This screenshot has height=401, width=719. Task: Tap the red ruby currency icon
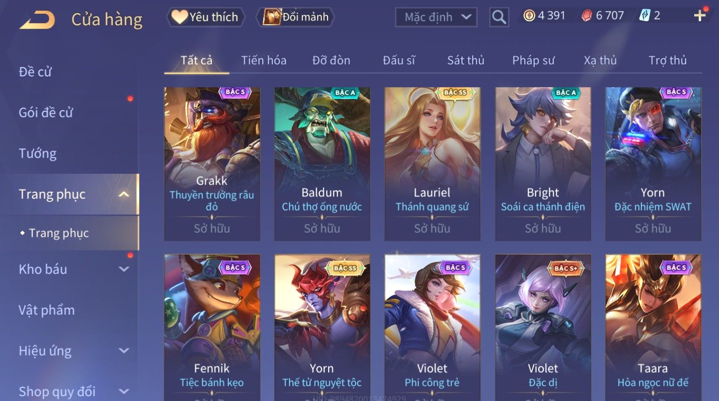click(586, 16)
